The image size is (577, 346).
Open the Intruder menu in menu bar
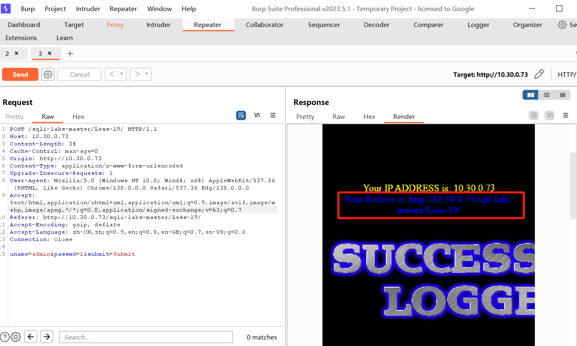[88, 9]
